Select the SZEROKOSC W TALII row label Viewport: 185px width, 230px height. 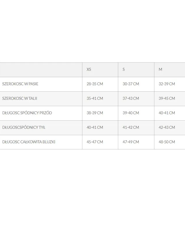click(x=20, y=98)
